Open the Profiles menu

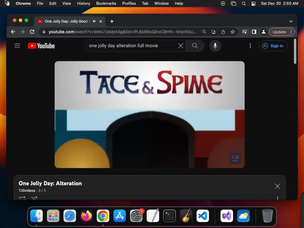click(129, 3)
